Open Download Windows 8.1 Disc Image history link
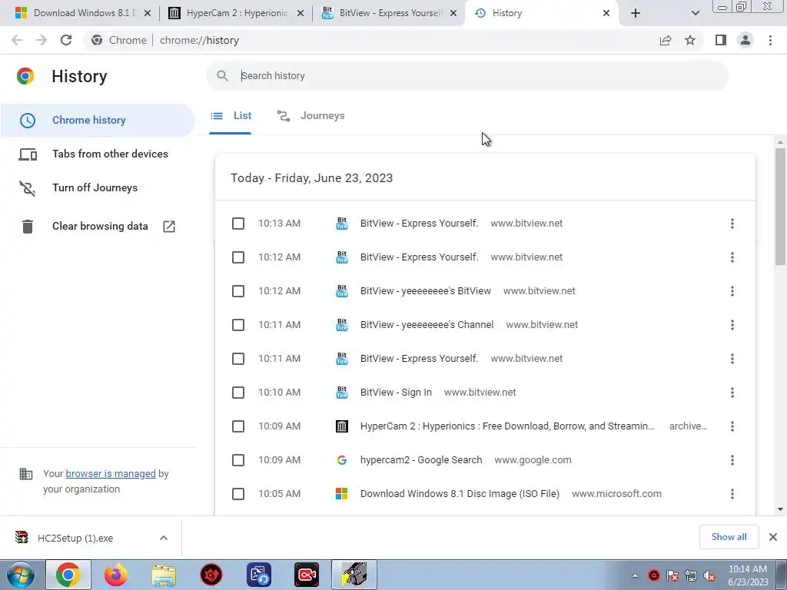787x590 pixels. (x=460, y=494)
